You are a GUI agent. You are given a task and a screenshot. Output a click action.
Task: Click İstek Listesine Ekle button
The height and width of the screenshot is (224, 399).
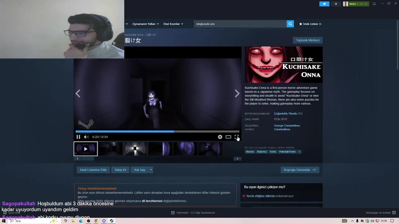pyautogui.click(x=93, y=170)
